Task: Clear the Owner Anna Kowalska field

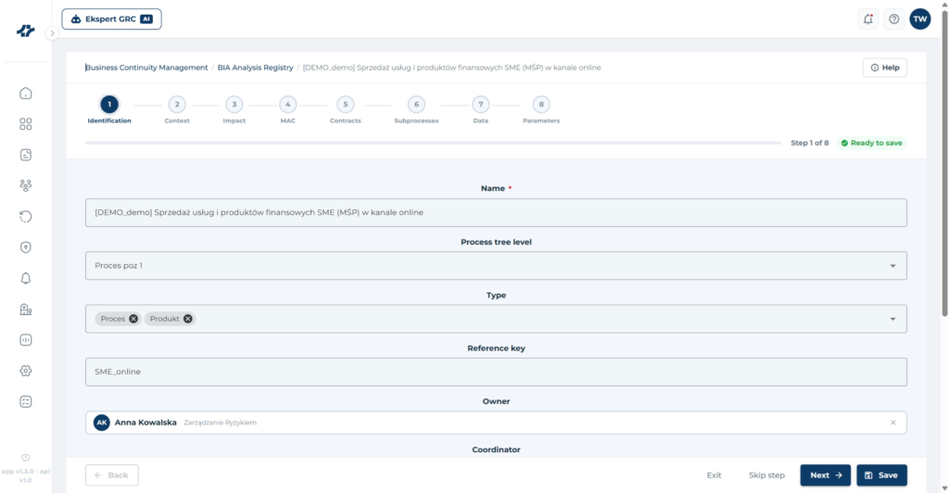Action: tap(893, 423)
